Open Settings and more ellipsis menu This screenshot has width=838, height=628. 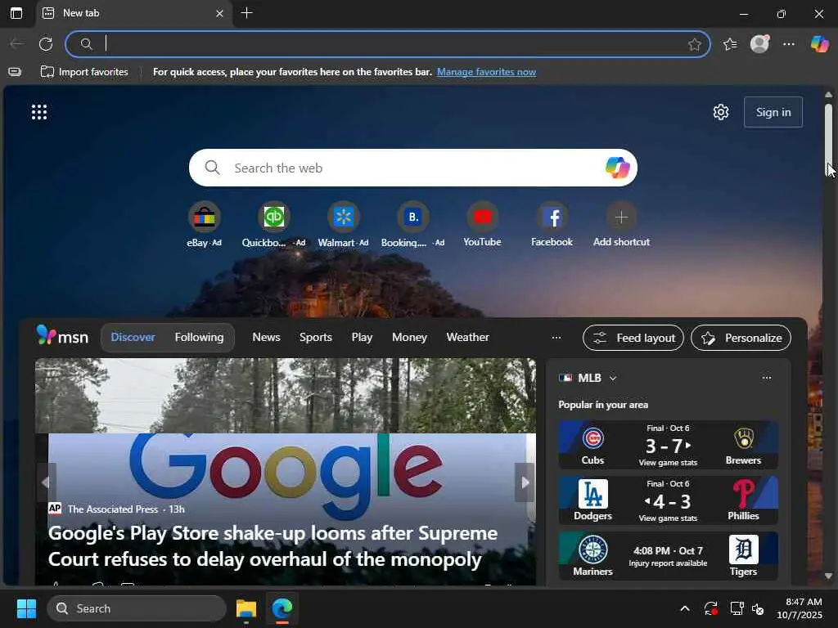click(x=789, y=44)
